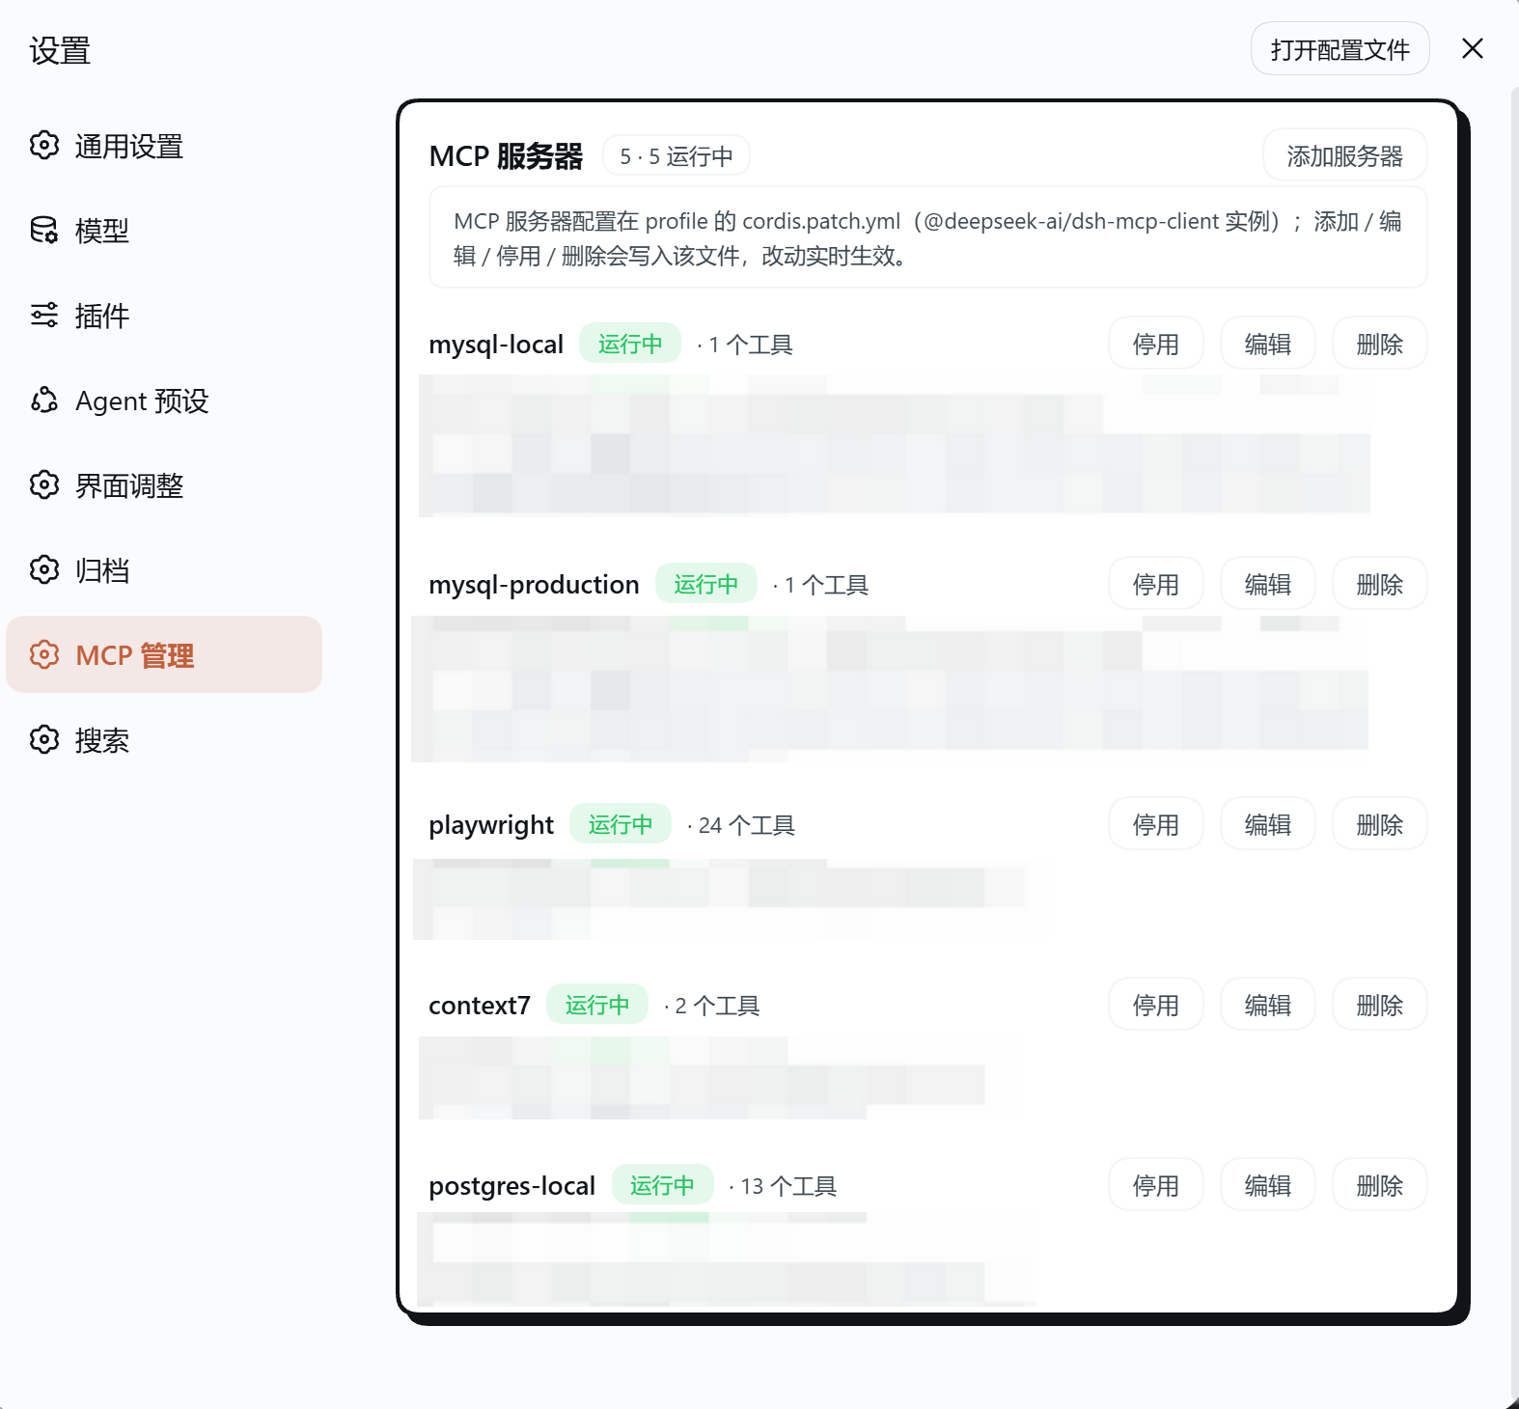Open the 界面调整 section
The height and width of the screenshot is (1409, 1519).
point(164,485)
